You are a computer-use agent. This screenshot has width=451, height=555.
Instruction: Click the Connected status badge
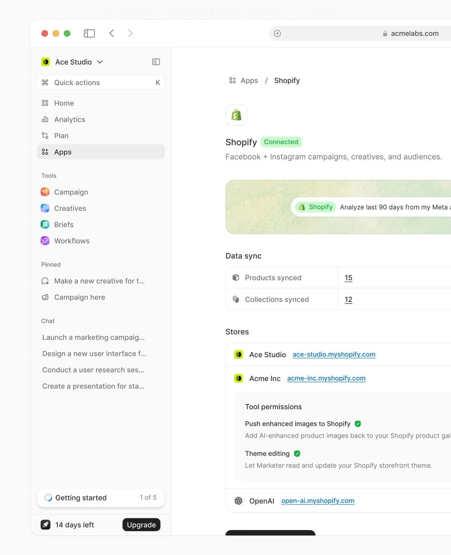tap(281, 142)
